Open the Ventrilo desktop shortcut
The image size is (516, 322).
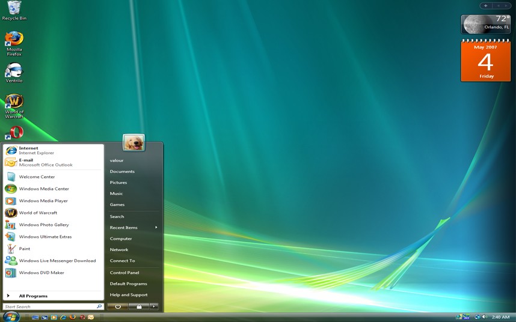pyautogui.click(x=14, y=71)
